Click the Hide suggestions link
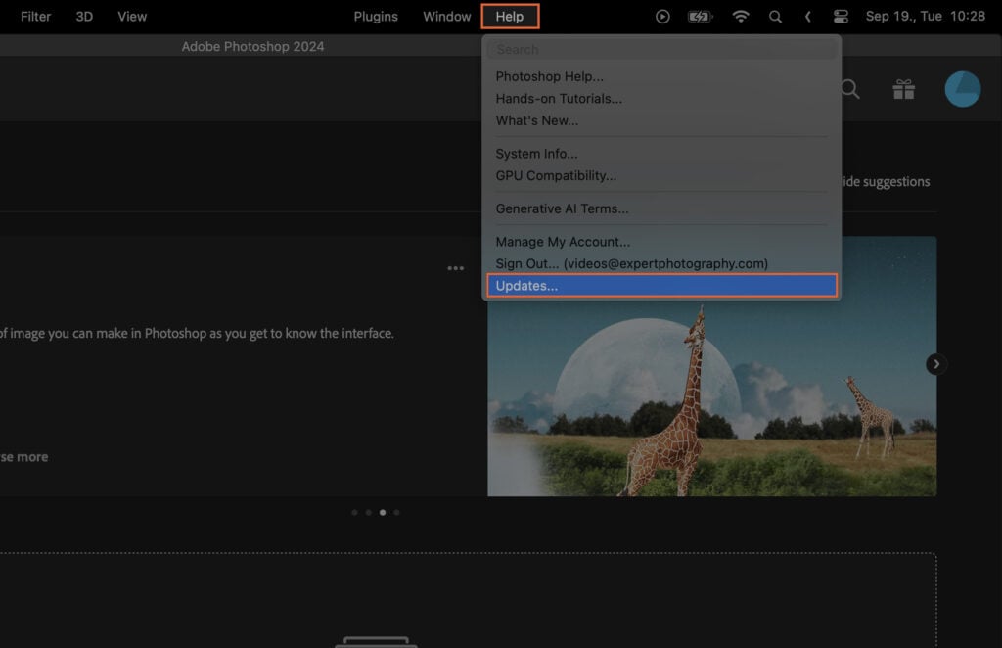1002x648 pixels. point(884,181)
